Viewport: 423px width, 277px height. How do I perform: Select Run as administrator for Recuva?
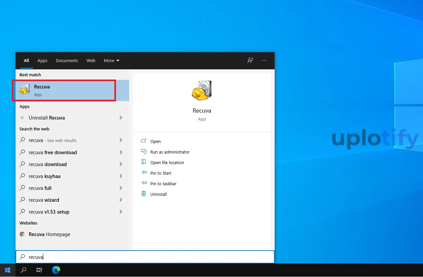170,152
